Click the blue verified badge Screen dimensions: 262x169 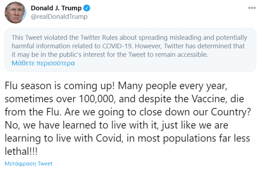pyautogui.click(x=87, y=8)
